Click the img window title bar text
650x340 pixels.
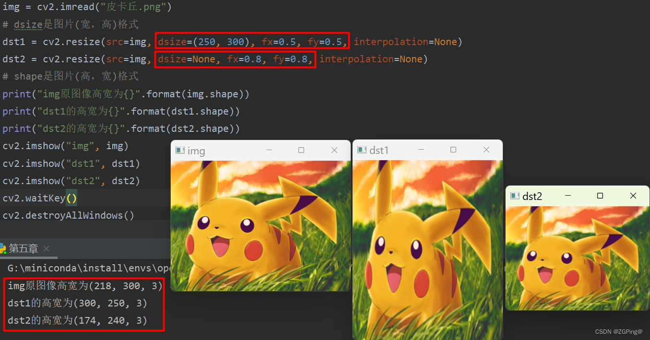[196, 151]
